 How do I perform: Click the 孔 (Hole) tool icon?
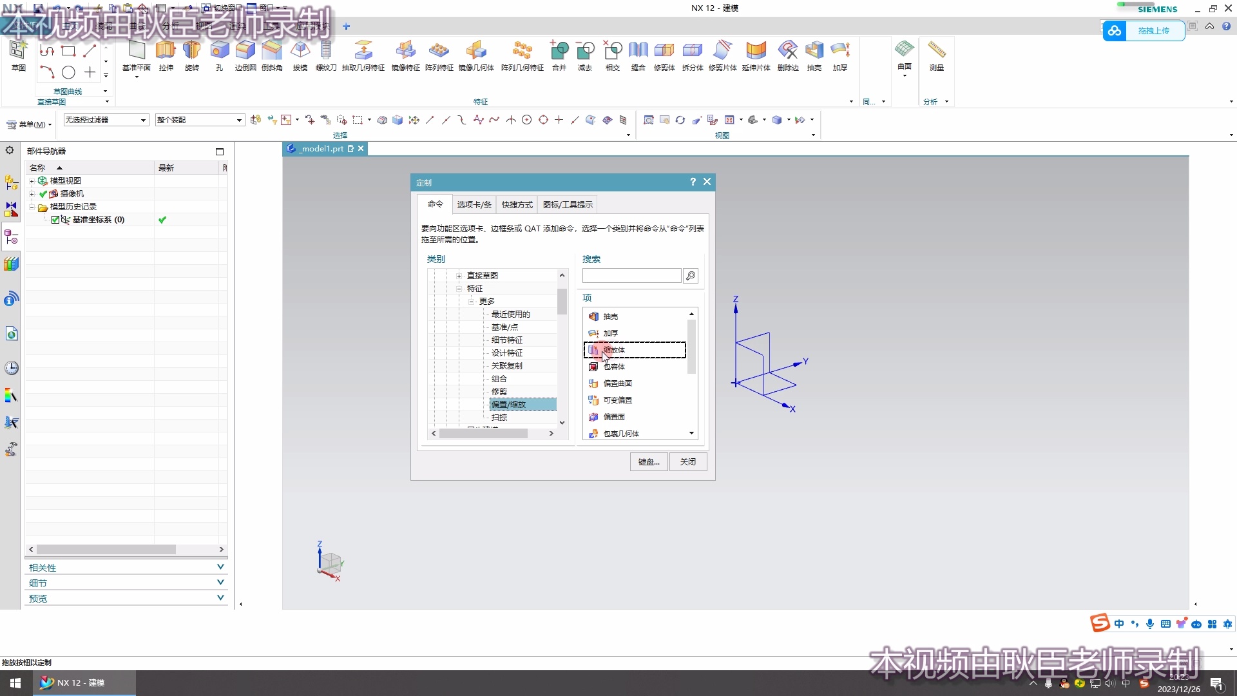click(x=219, y=51)
